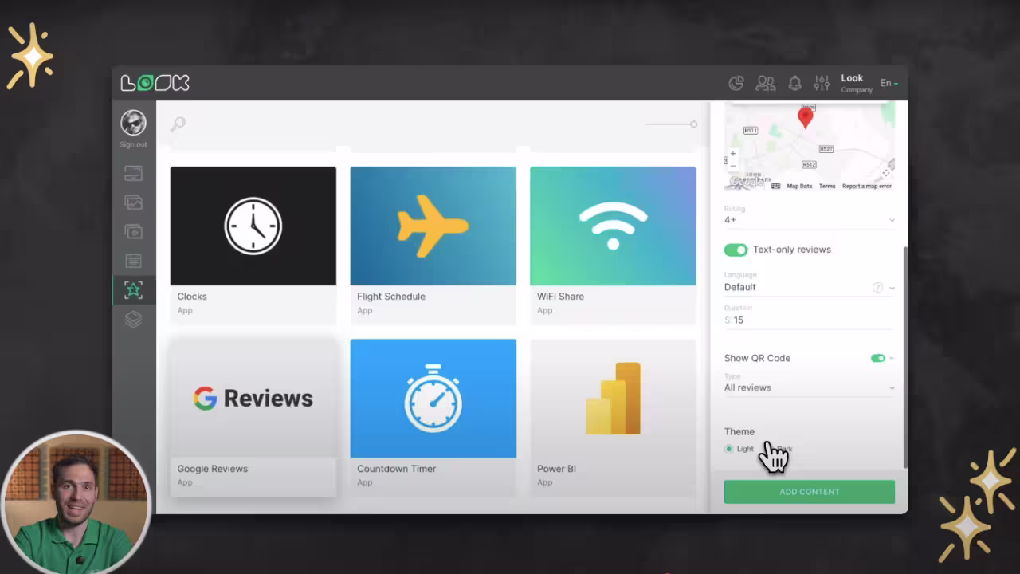Toggle the Text-only reviews switch

click(736, 250)
